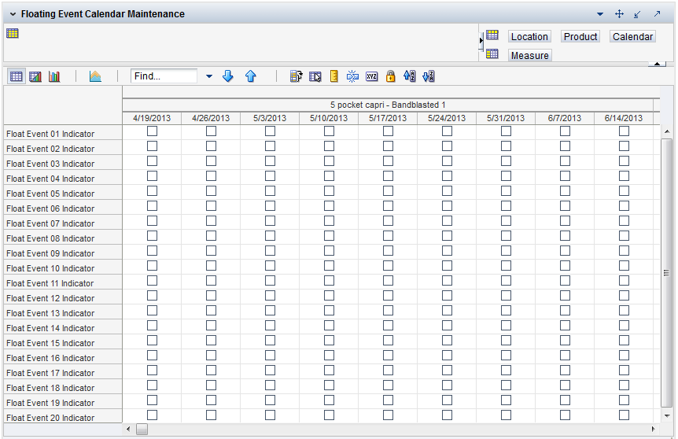This screenshot has height=439, width=678.
Task: Open the Find options dropdown arrow
Action: (209, 76)
